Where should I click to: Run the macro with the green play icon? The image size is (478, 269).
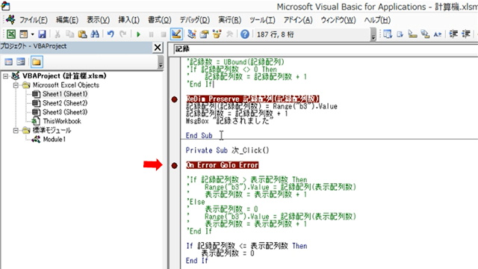point(138,34)
